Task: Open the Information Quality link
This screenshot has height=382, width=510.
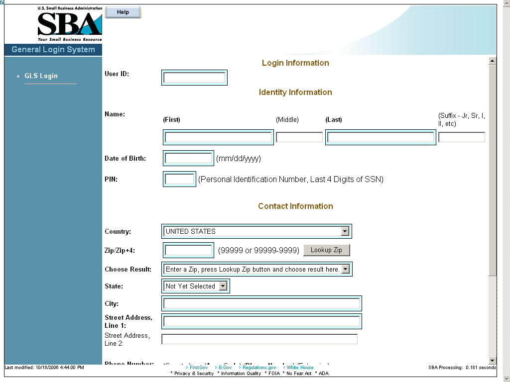Action: click(x=241, y=373)
